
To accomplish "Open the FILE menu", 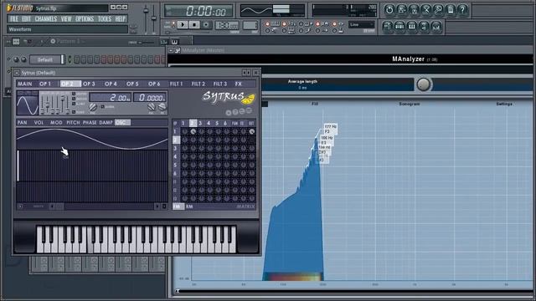I will 14,18.
